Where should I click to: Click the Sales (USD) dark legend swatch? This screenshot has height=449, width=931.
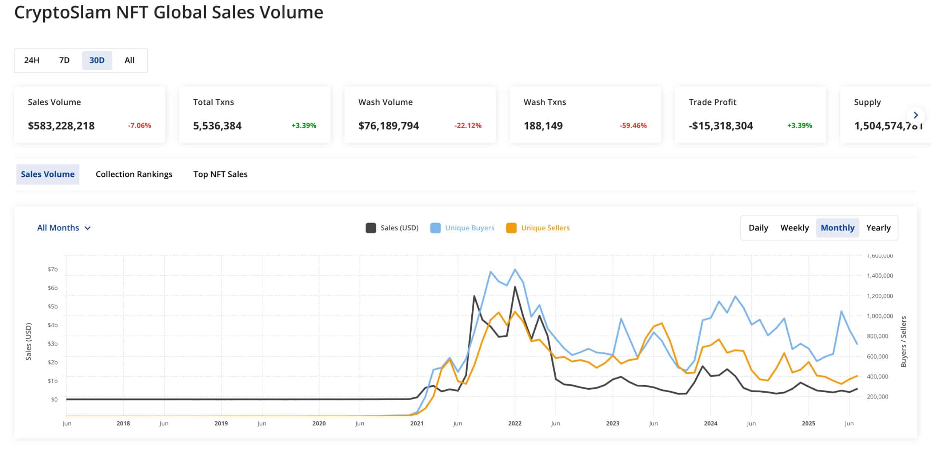371,228
